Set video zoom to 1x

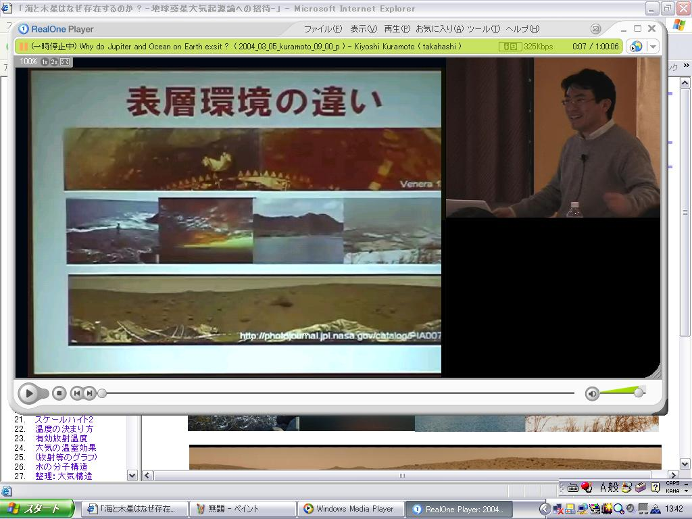tap(45, 61)
